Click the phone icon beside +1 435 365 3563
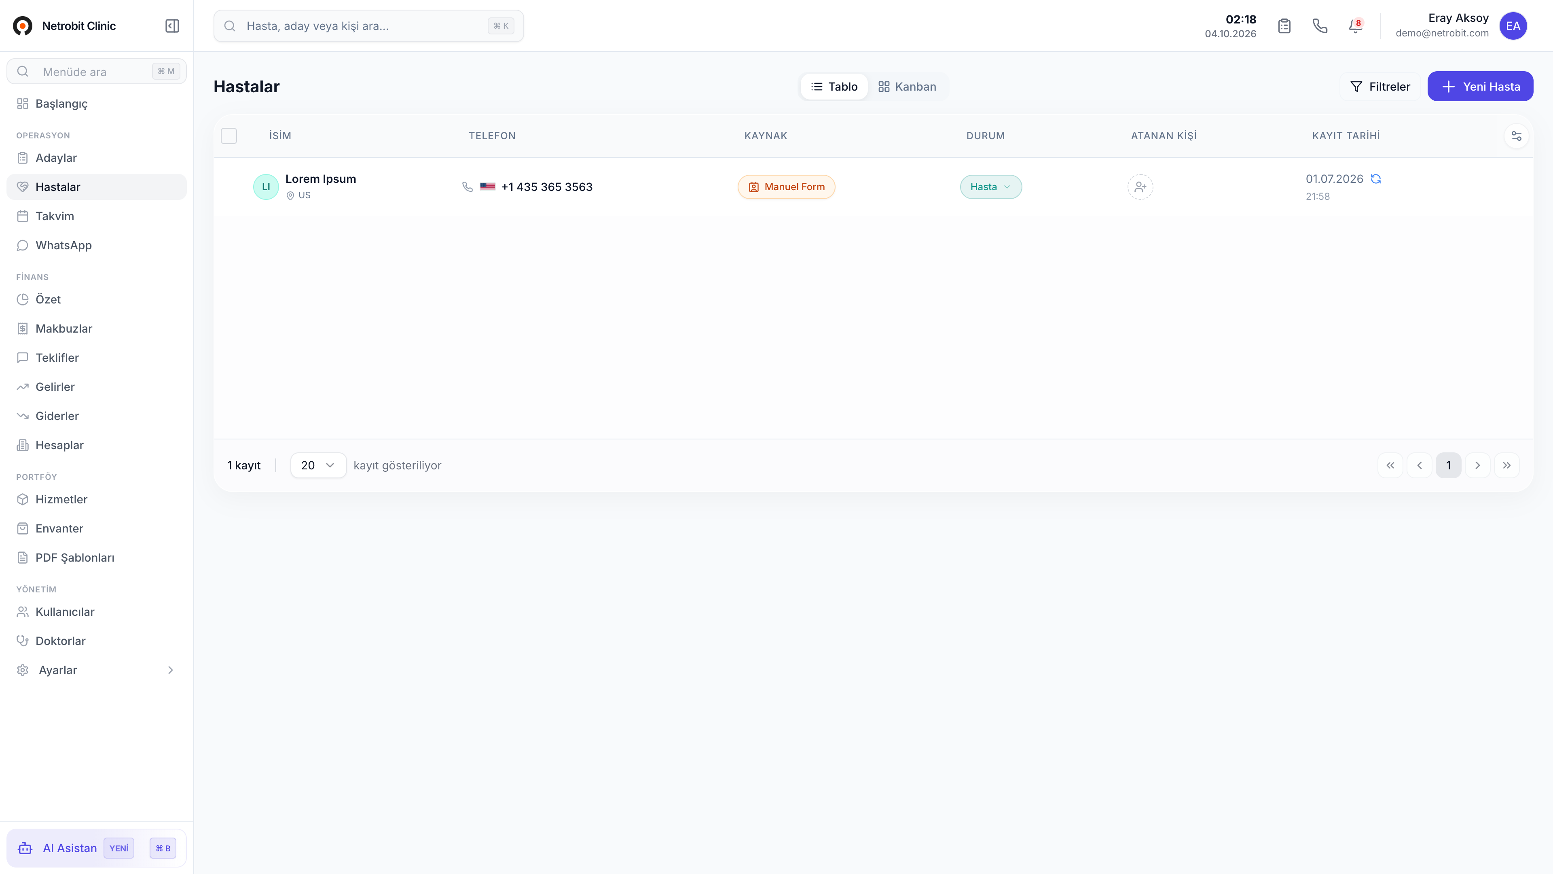This screenshot has width=1553, height=874. click(467, 187)
